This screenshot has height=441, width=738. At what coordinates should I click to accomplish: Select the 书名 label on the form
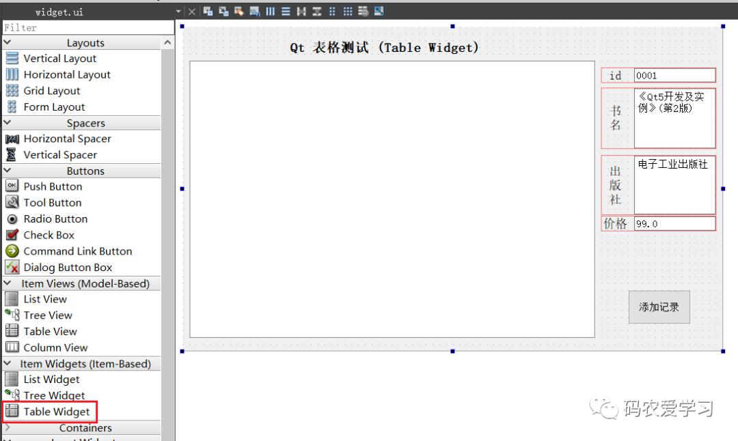(617, 118)
